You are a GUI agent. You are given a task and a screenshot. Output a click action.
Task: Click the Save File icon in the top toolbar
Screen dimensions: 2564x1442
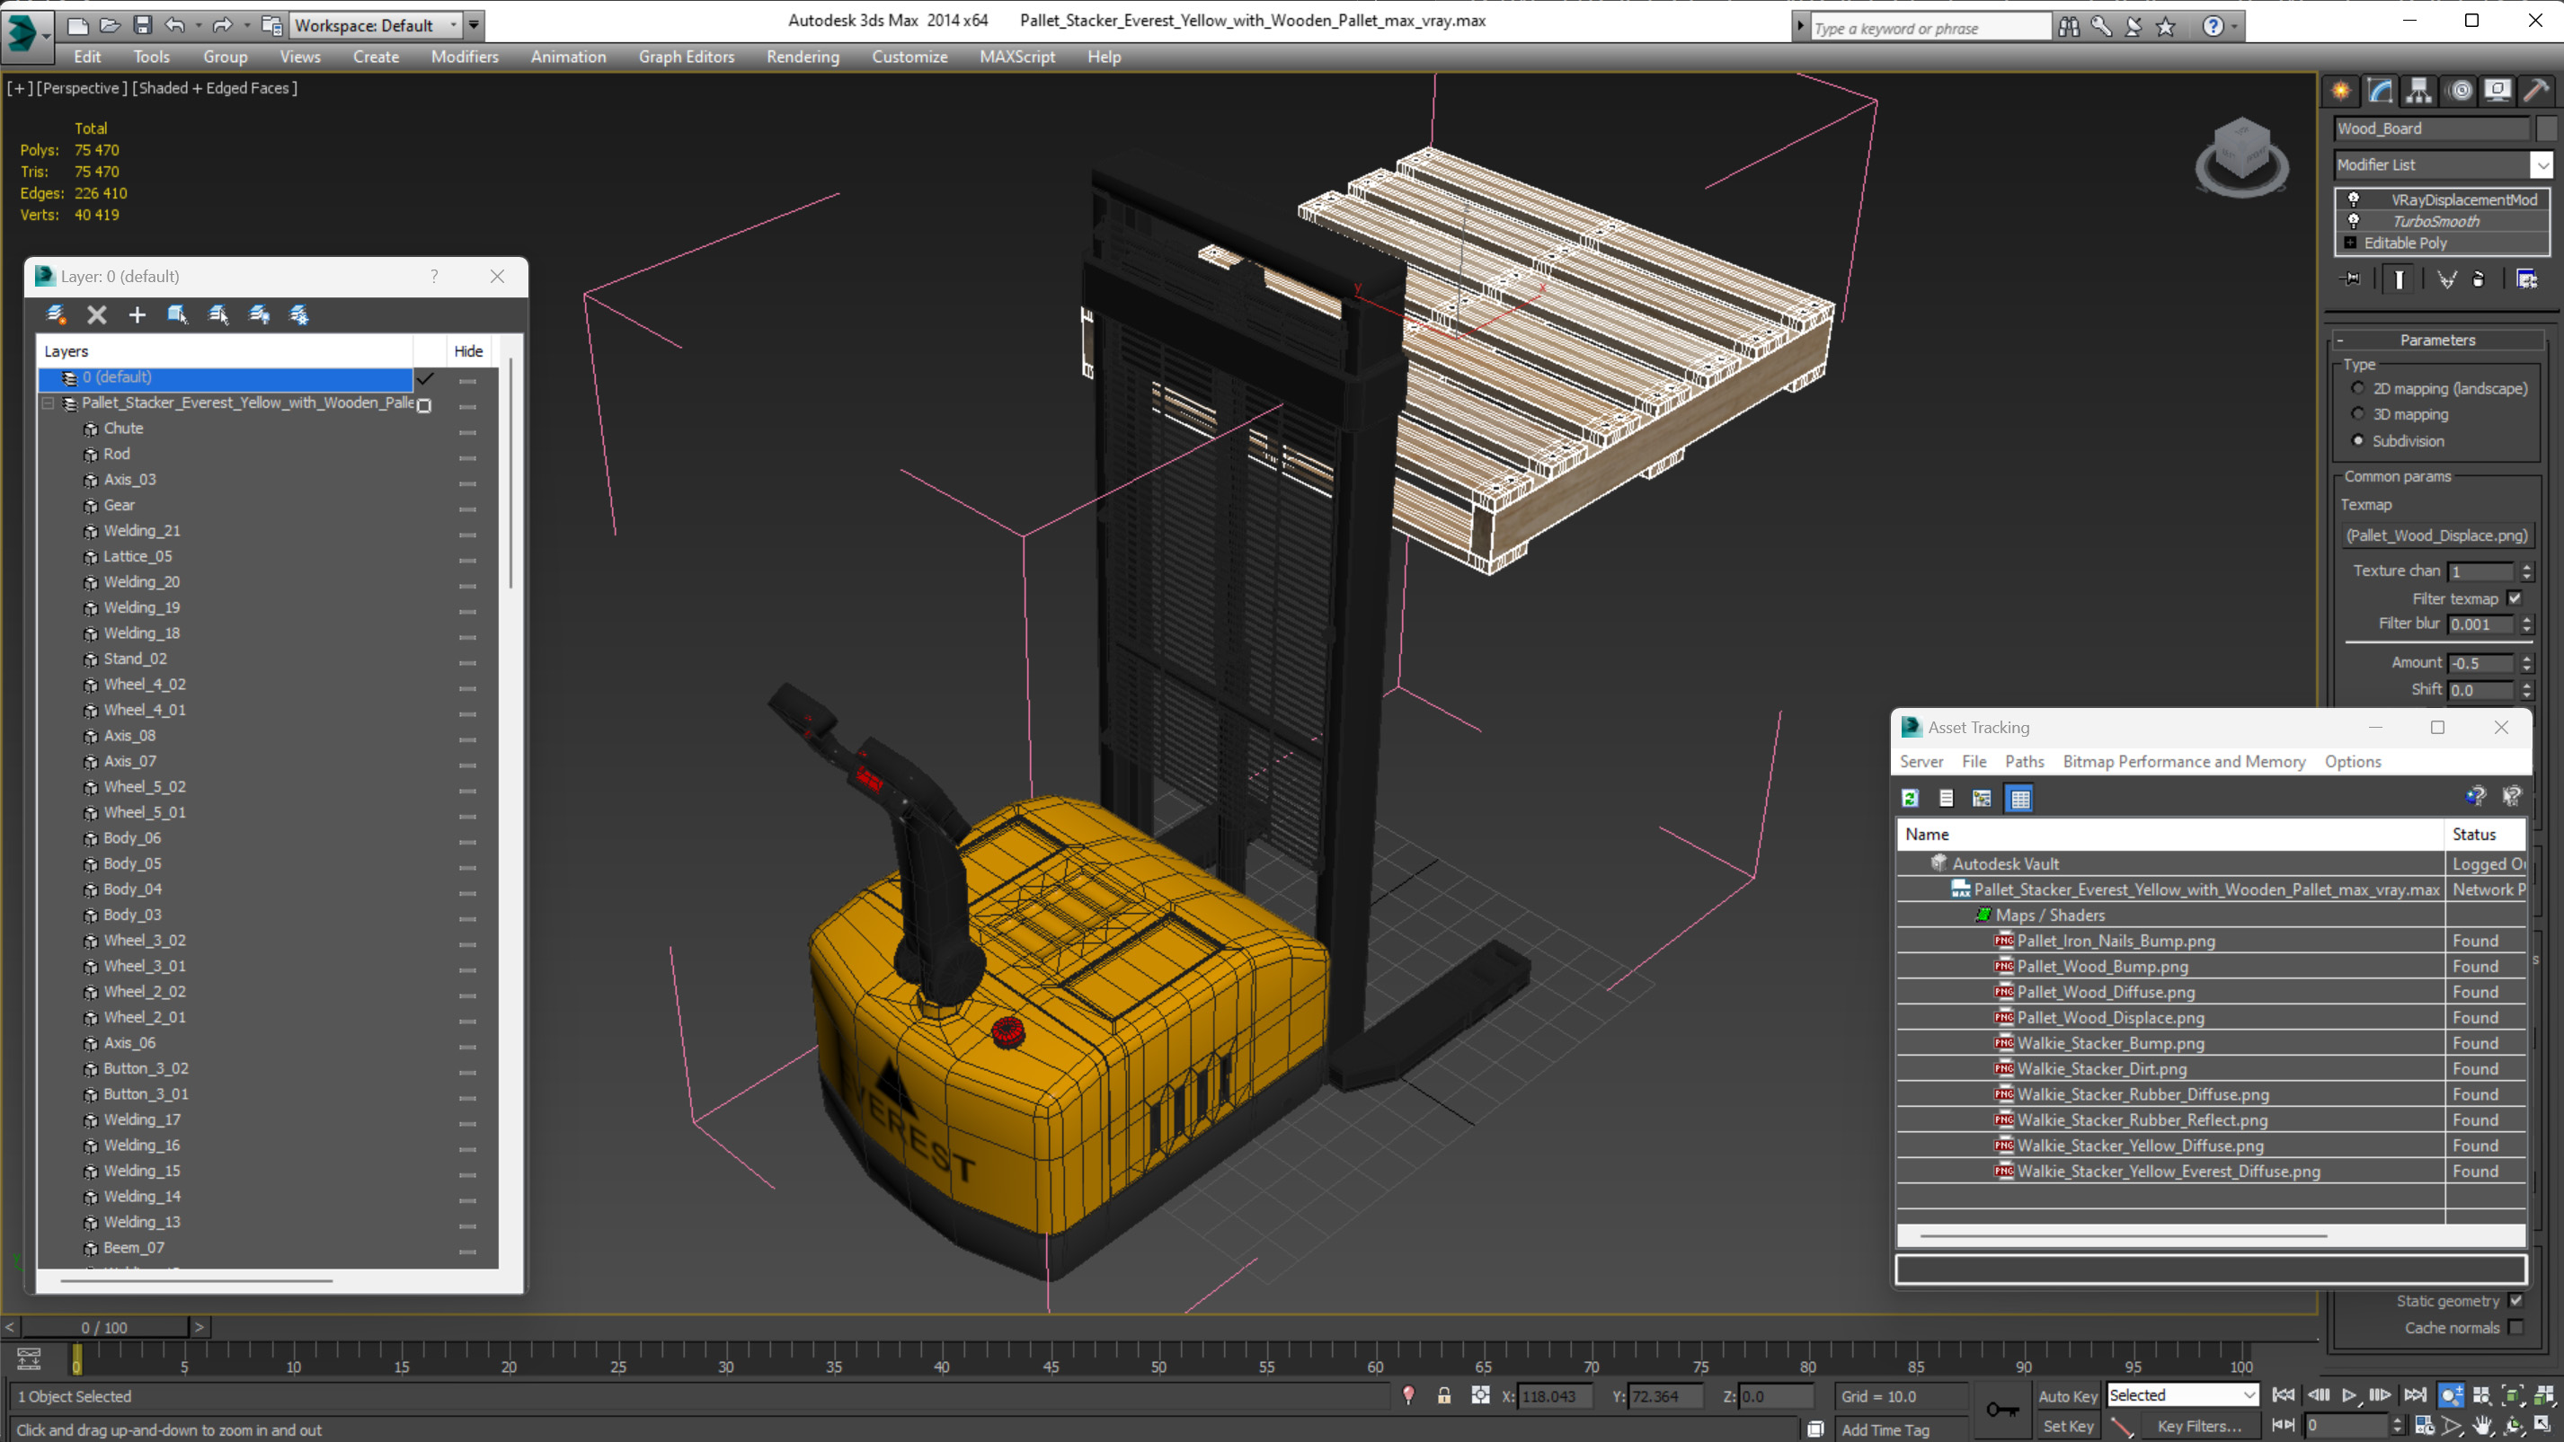[142, 25]
